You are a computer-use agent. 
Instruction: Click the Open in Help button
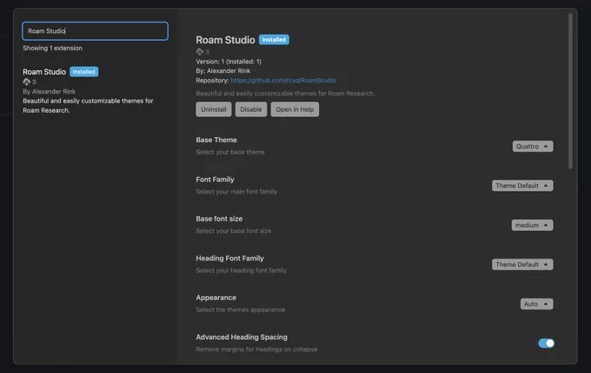[295, 109]
